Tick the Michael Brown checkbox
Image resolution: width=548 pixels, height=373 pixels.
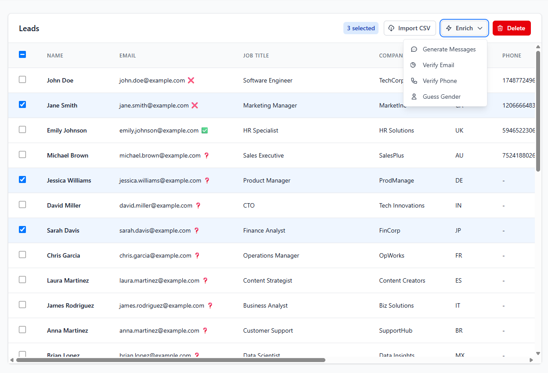tap(22, 154)
